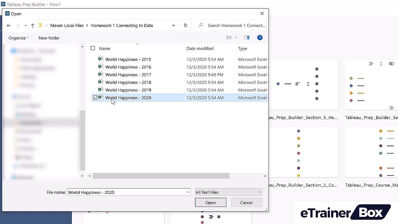Go back using the back arrow

[9, 26]
